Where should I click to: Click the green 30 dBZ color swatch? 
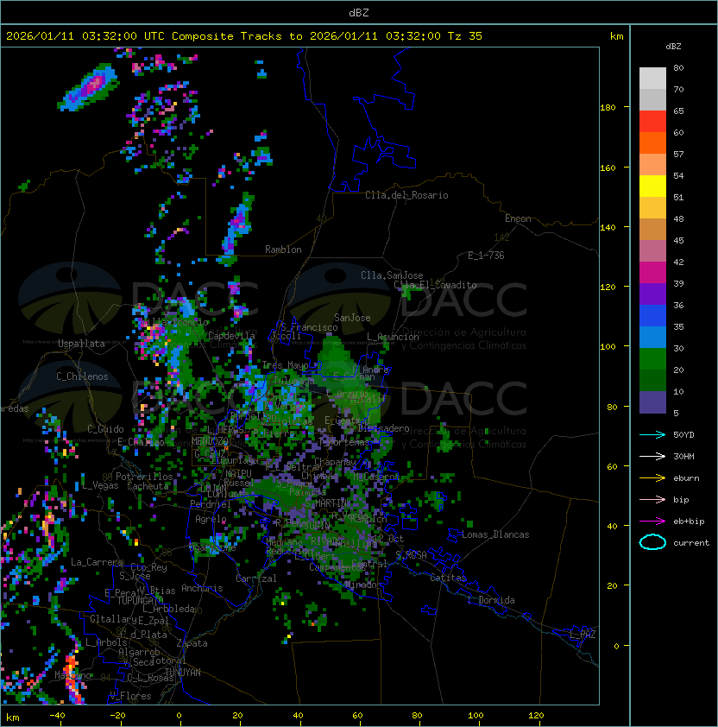(x=652, y=359)
